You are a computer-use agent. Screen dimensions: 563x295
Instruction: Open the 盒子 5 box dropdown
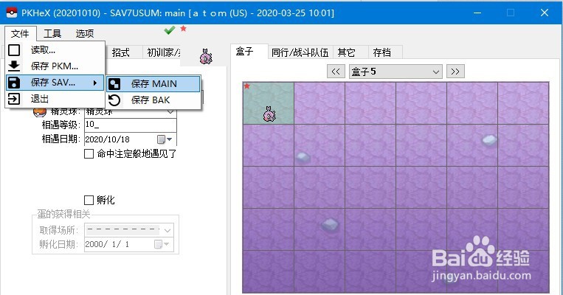[x=396, y=72]
